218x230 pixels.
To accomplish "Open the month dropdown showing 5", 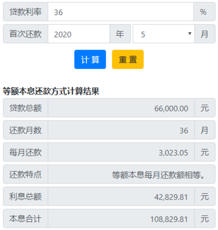I will pyautogui.click(x=163, y=34).
